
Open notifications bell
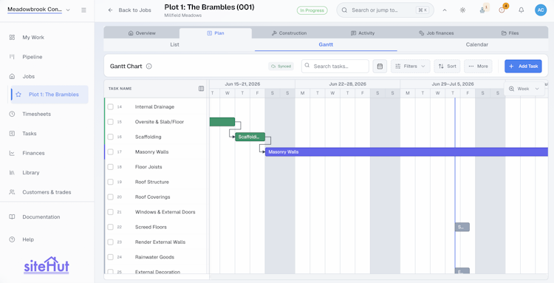tap(521, 10)
